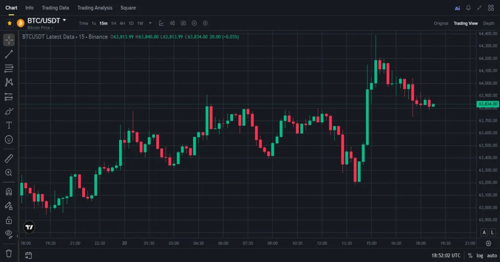
Task: Open the grid layout icon
Action: click(491, 8)
